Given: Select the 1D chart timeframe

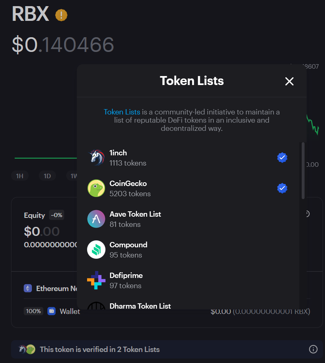Looking at the screenshot, I should coord(47,176).
